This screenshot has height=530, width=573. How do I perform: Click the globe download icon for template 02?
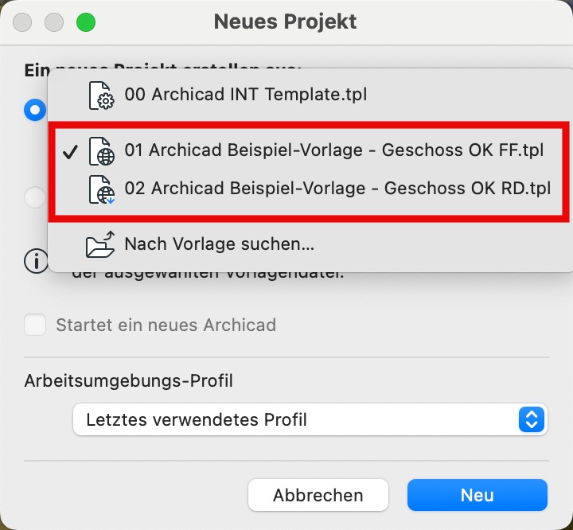pos(101,189)
